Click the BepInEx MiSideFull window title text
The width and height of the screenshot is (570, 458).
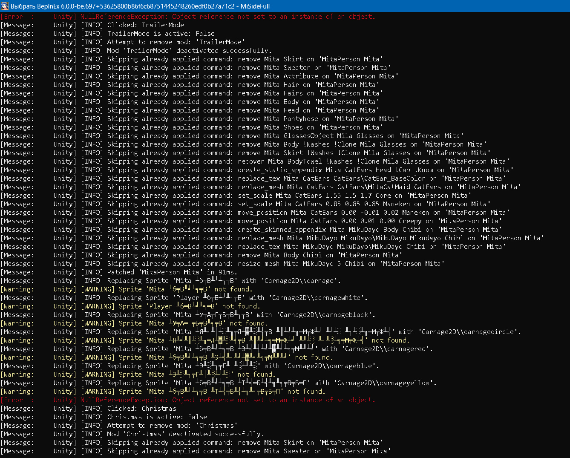[x=140, y=6]
